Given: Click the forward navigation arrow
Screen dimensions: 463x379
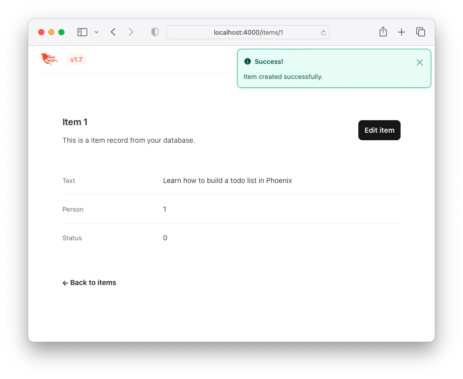Looking at the screenshot, I should coord(131,32).
